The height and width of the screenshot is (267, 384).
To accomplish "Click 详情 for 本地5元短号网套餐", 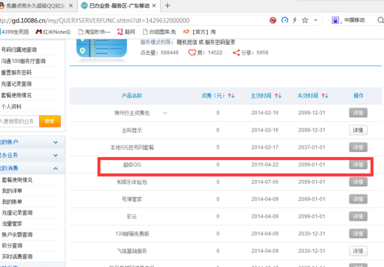I will (x=358, y=147).
